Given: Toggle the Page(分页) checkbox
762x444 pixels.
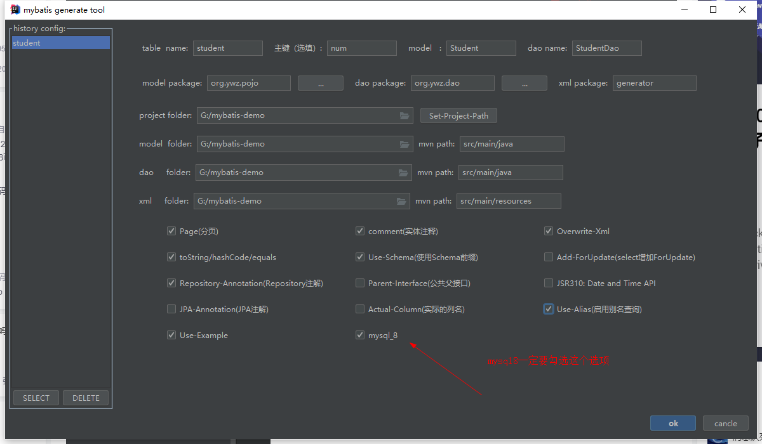Looking at the screenshot, I should tap(171, 232).
